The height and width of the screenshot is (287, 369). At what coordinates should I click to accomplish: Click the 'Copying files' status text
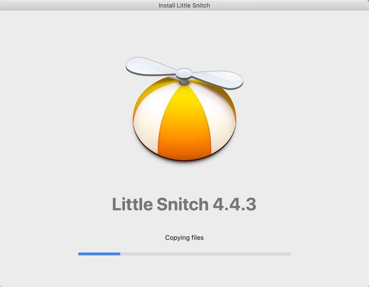184,238
